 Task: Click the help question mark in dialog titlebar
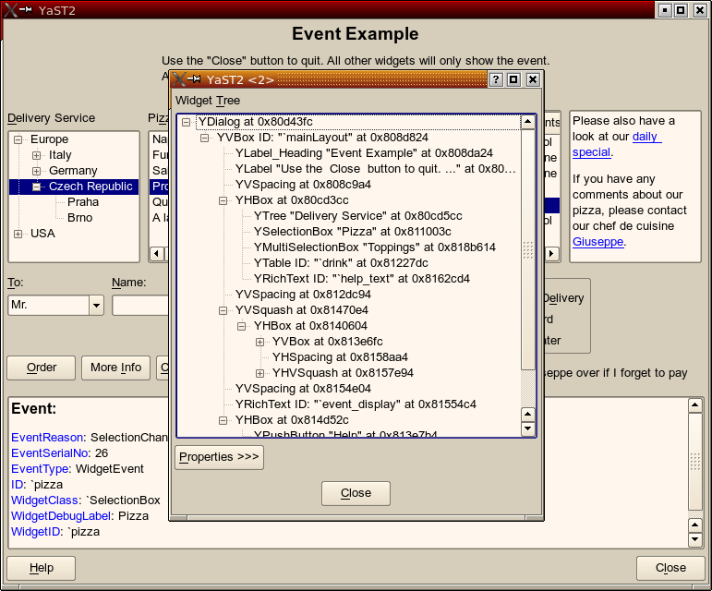[496, 80]
